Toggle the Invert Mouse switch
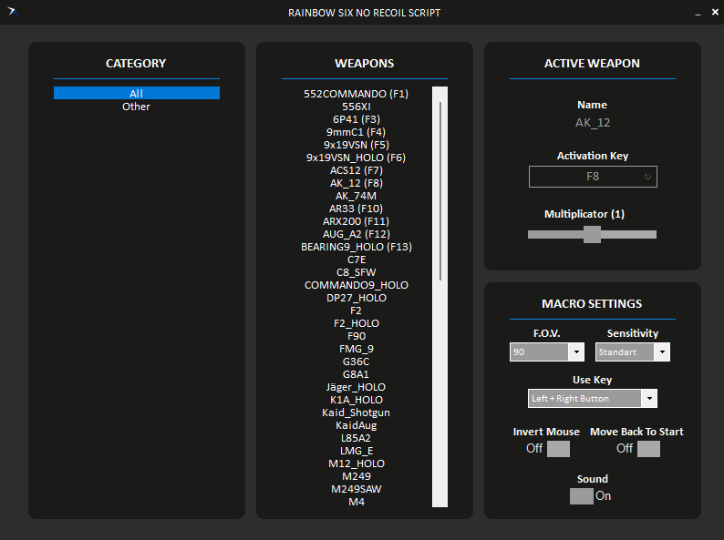 [558, 448]
